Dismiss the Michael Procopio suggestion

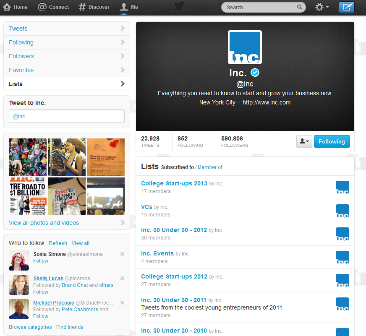[x=122, y=302]
